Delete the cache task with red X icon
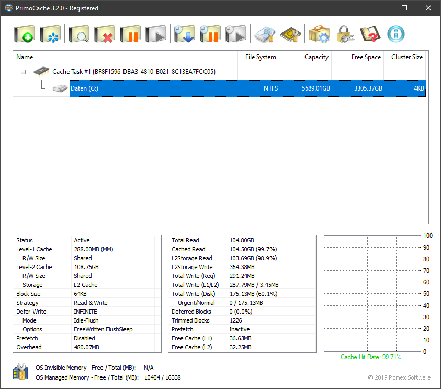The height and width of the screenshot is (389, 441). (x=105, y=34)
